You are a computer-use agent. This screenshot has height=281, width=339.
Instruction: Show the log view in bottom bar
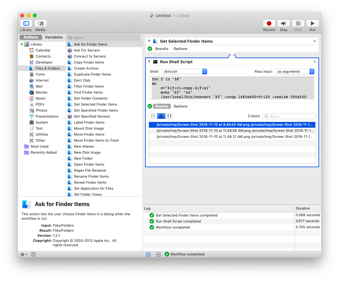pyautogui.click(x=148, y=254)
